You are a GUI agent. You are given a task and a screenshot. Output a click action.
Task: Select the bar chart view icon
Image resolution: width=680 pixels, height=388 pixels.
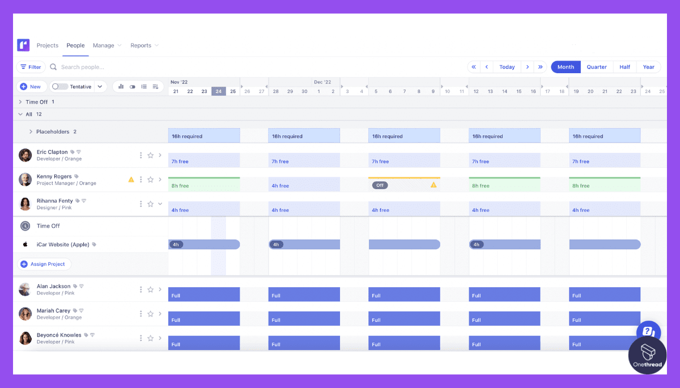[121, 87]
